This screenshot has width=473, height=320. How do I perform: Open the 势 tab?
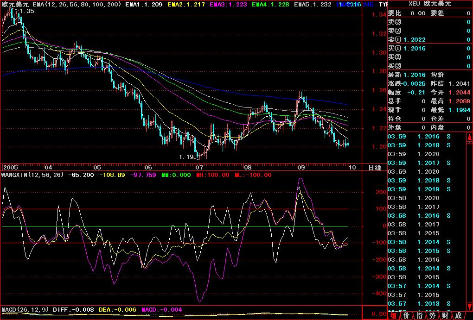point(432,315)
